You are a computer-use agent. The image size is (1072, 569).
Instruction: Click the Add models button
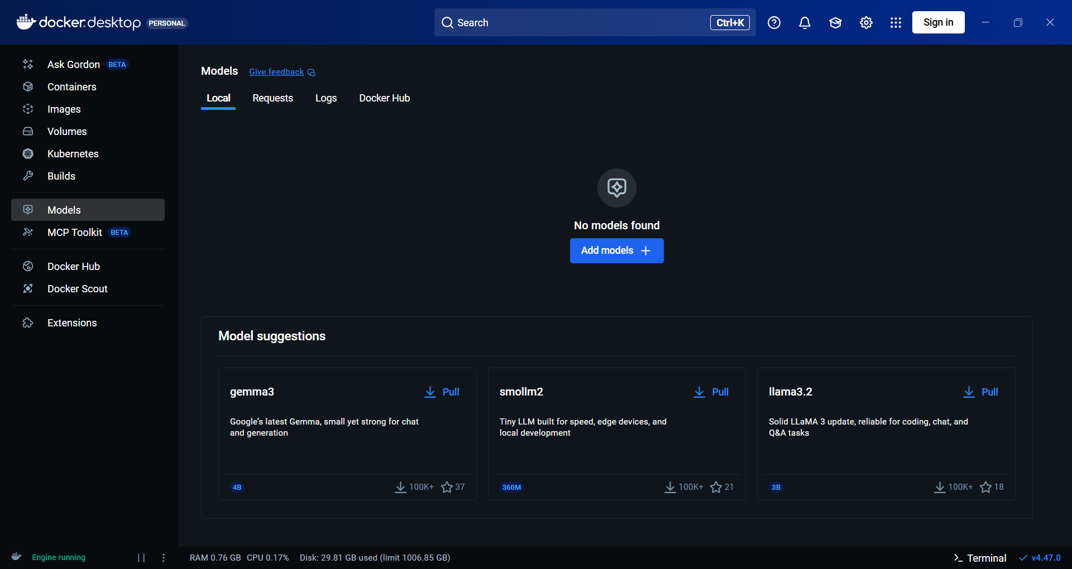point(616,250)
